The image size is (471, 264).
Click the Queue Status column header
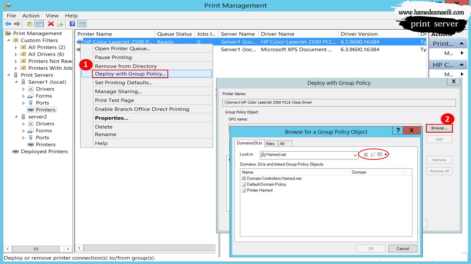tap(174, 34)
